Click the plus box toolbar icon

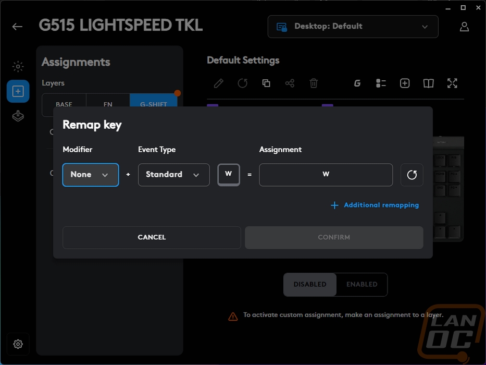(x=405, y=83)
